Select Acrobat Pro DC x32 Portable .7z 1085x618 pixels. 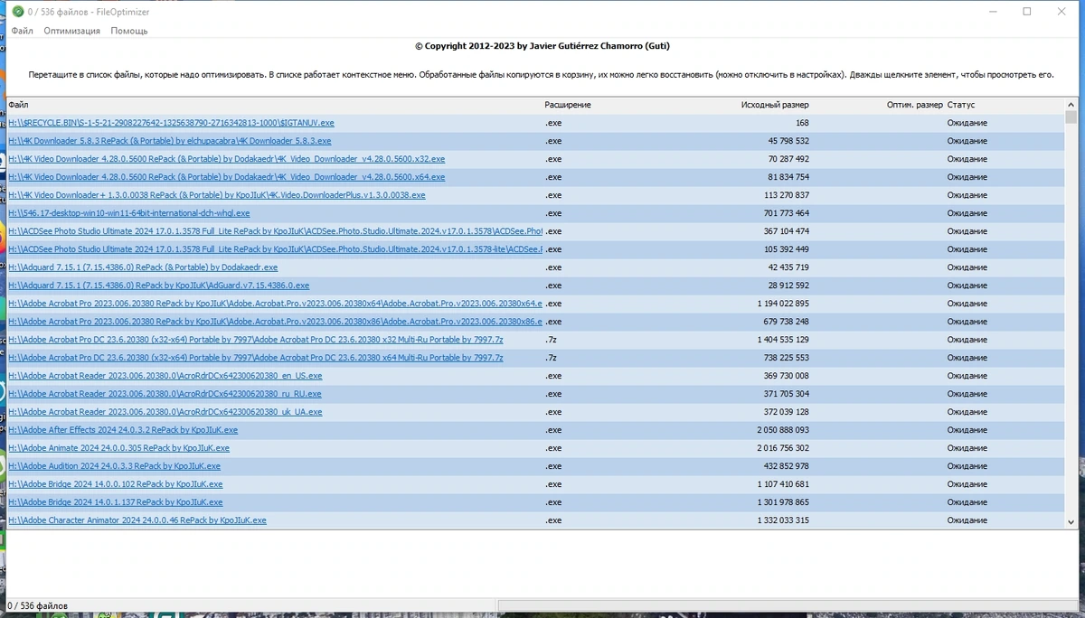tap(256, 340)
